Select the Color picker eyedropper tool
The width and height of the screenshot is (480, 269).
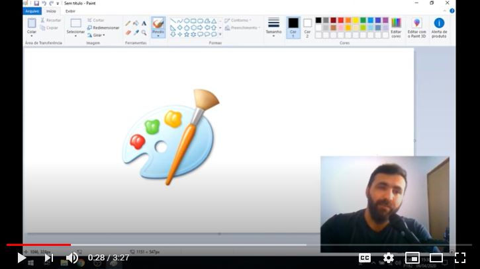(x=136, y=32)
